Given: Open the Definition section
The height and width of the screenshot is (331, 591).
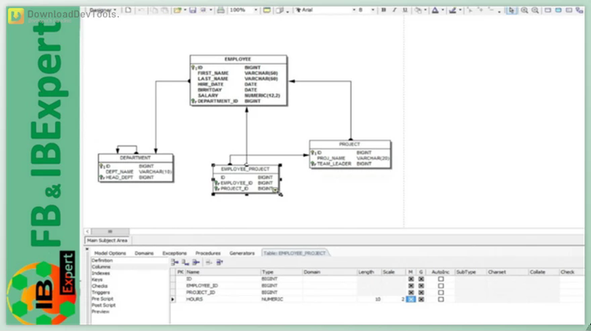Looking at the screenshot, I should (102, 261).
